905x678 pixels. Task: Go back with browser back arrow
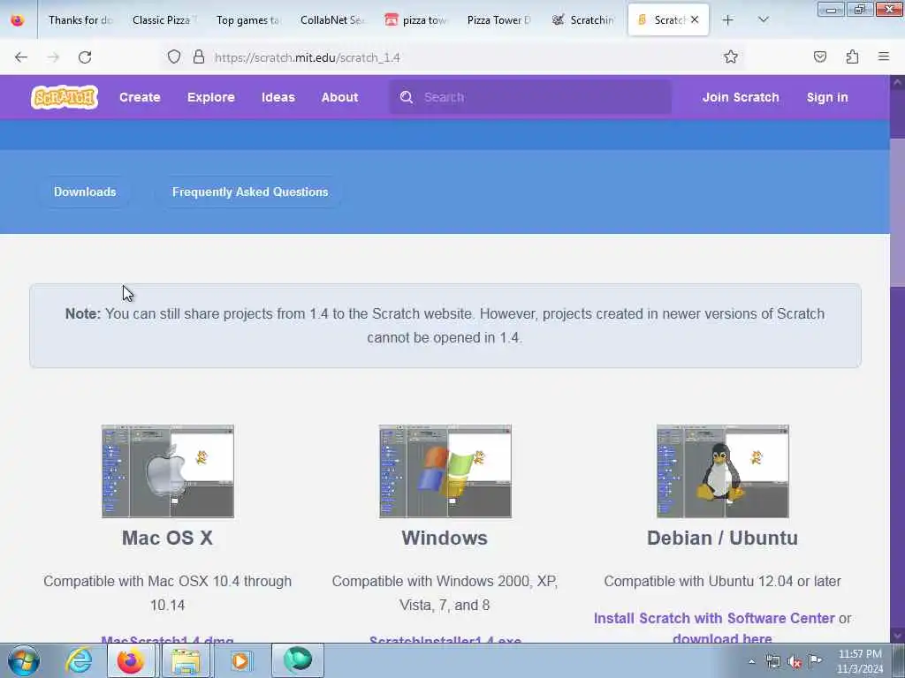(21, 57)
